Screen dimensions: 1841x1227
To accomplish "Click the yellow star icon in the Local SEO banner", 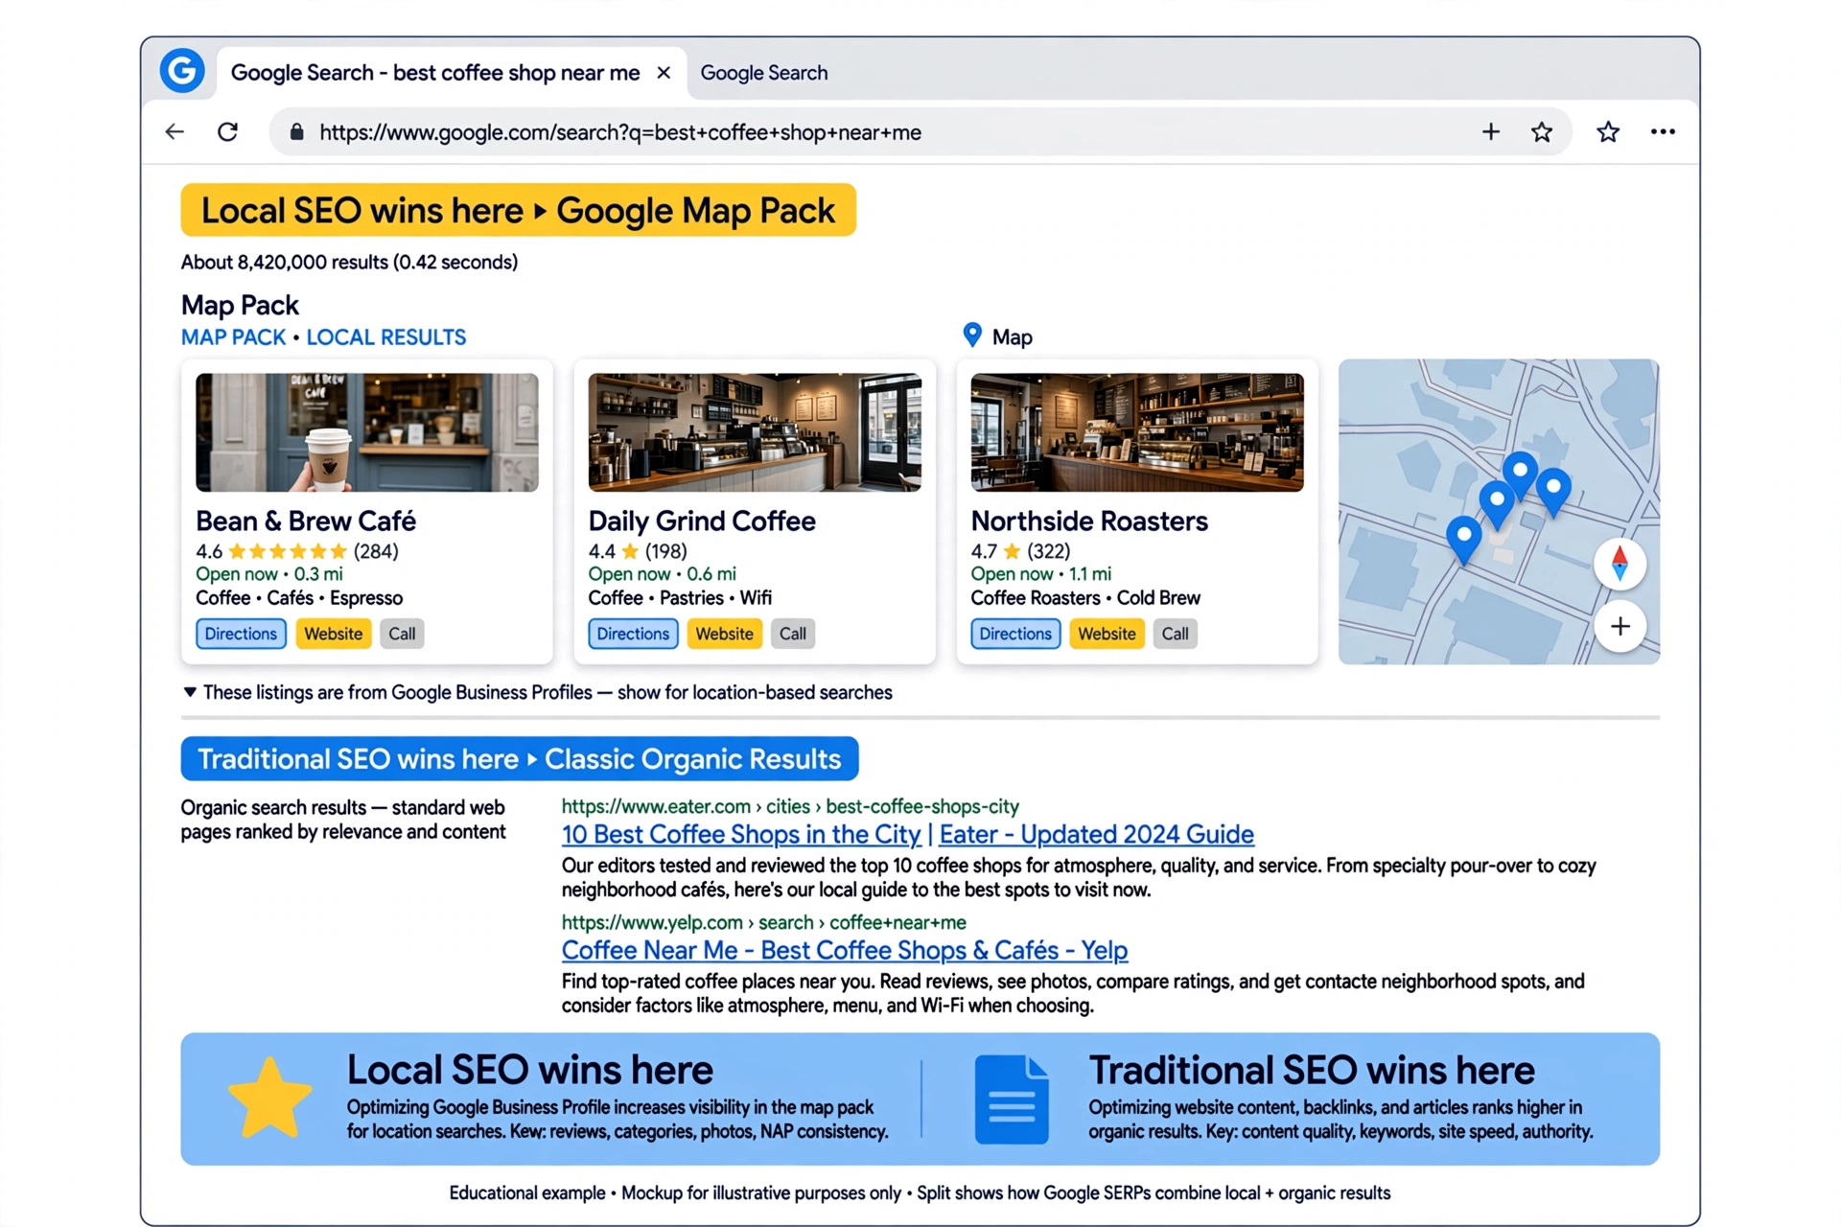I will click(269, 1099).
